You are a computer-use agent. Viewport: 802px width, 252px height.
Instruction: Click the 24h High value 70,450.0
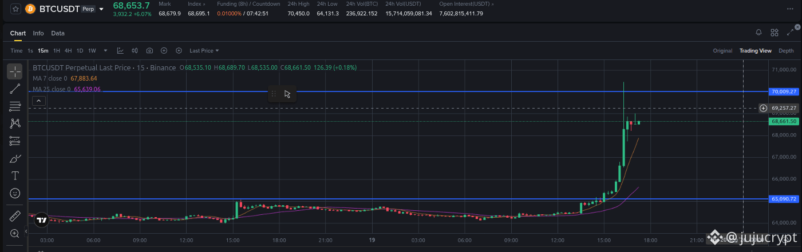[x=298, y=13]
